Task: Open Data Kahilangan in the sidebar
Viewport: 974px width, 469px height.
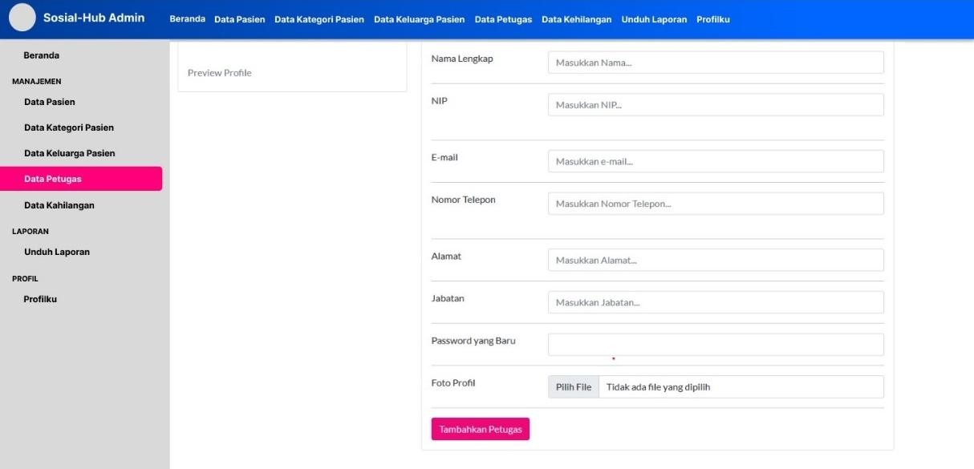Action: (59, 205)
